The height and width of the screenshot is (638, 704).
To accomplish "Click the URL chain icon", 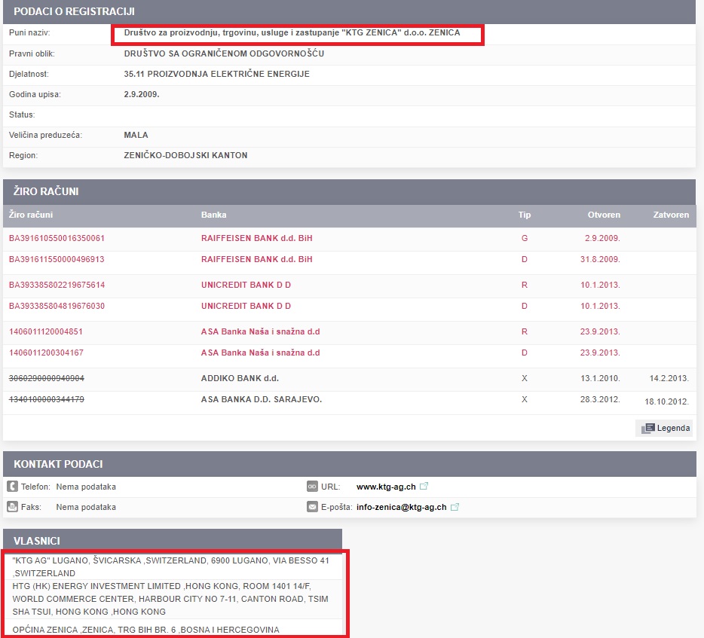I will tap(312, 487).
